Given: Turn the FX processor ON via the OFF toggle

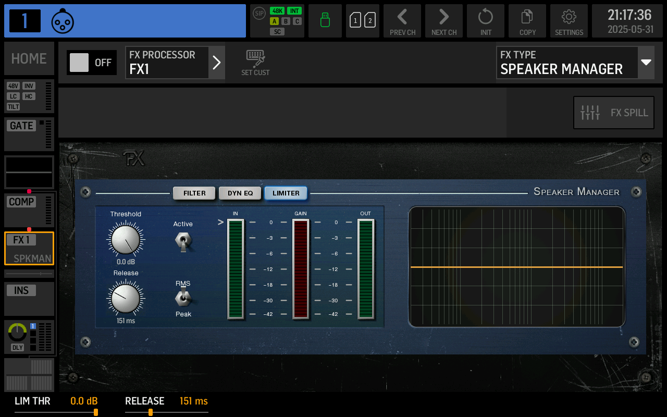Looking at the screenshot, I should tap(91, 62).
